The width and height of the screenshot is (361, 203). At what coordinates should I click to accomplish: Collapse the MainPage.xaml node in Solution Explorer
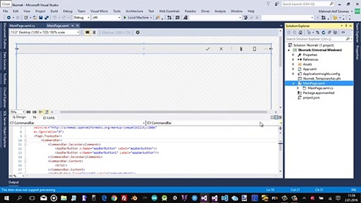(293, 83)
